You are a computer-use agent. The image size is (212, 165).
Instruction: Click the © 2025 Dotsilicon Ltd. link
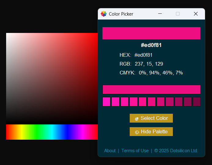[176, 151]
